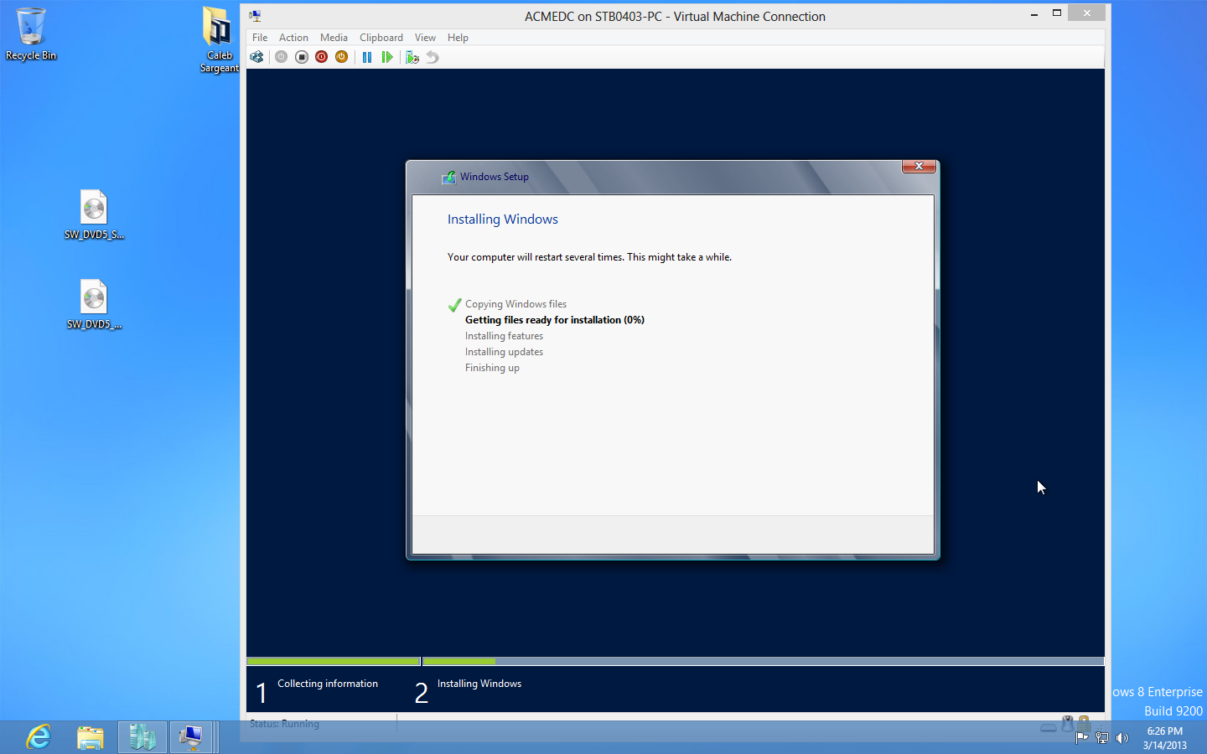Select the lower SW_DVD5_... disc image file
1207x754 pixels.
pos(94,305)
